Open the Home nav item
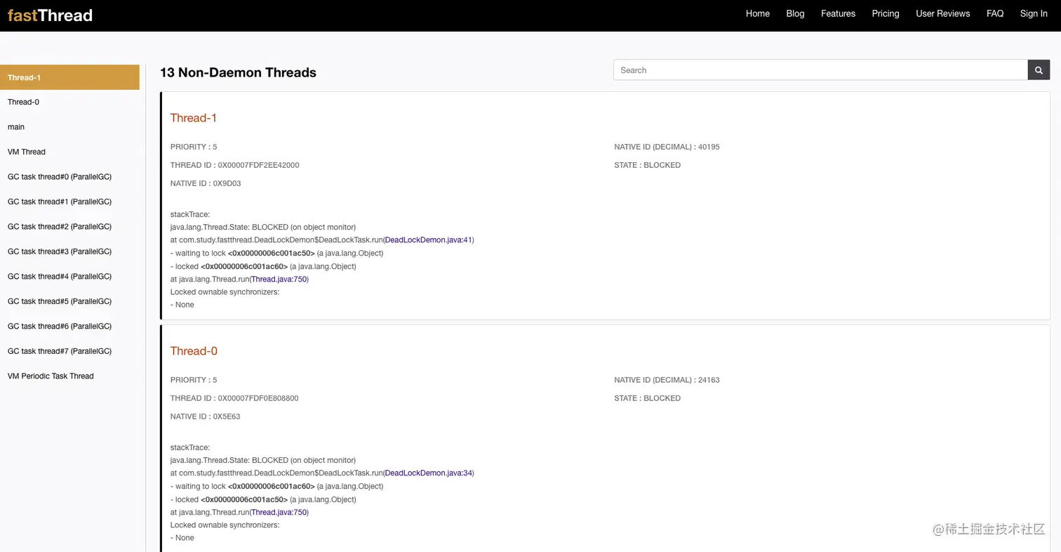 [x=757, y=13]
